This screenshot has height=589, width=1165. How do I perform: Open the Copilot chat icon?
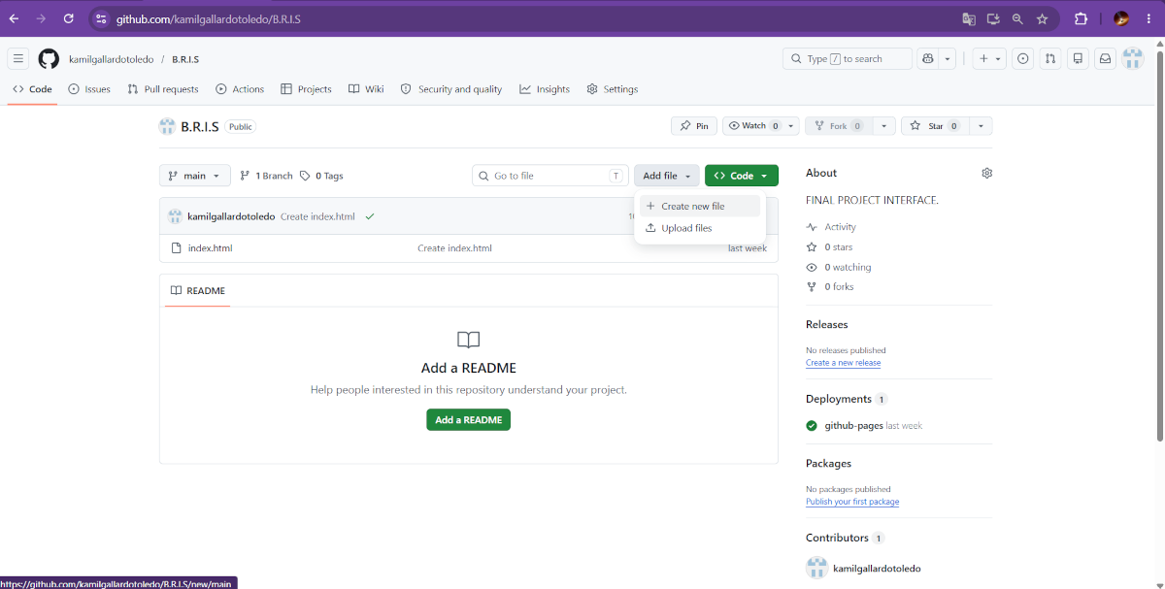(928, 59)
